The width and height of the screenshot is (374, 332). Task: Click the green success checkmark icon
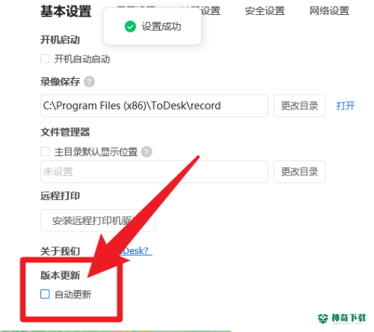coord(130,26)
